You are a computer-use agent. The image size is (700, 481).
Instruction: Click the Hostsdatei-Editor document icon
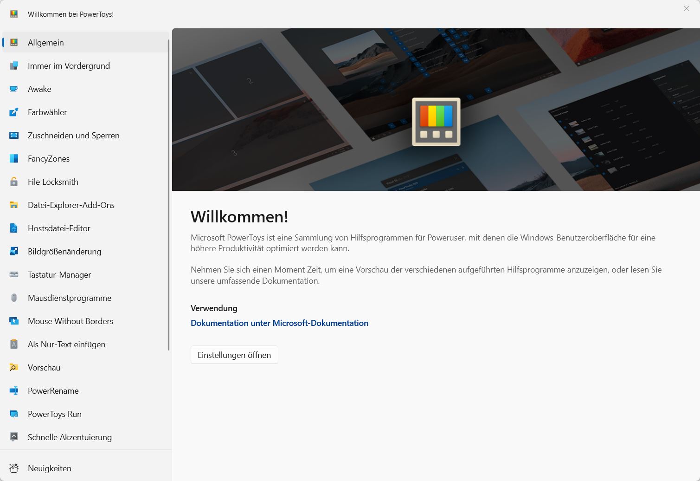(14, 228)
